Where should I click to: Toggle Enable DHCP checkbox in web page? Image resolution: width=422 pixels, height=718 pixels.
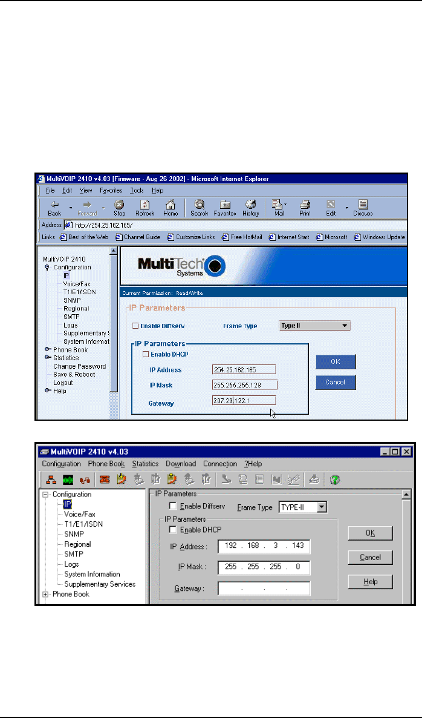point(146,354)
